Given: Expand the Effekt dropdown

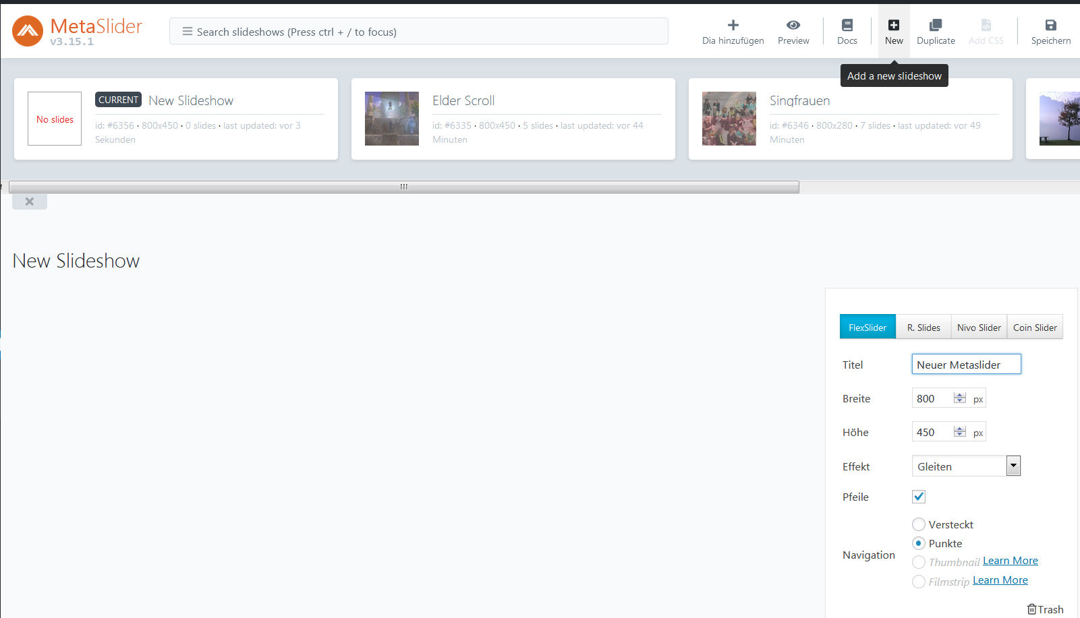Looking at the screenshot, I should (1013, 466).
